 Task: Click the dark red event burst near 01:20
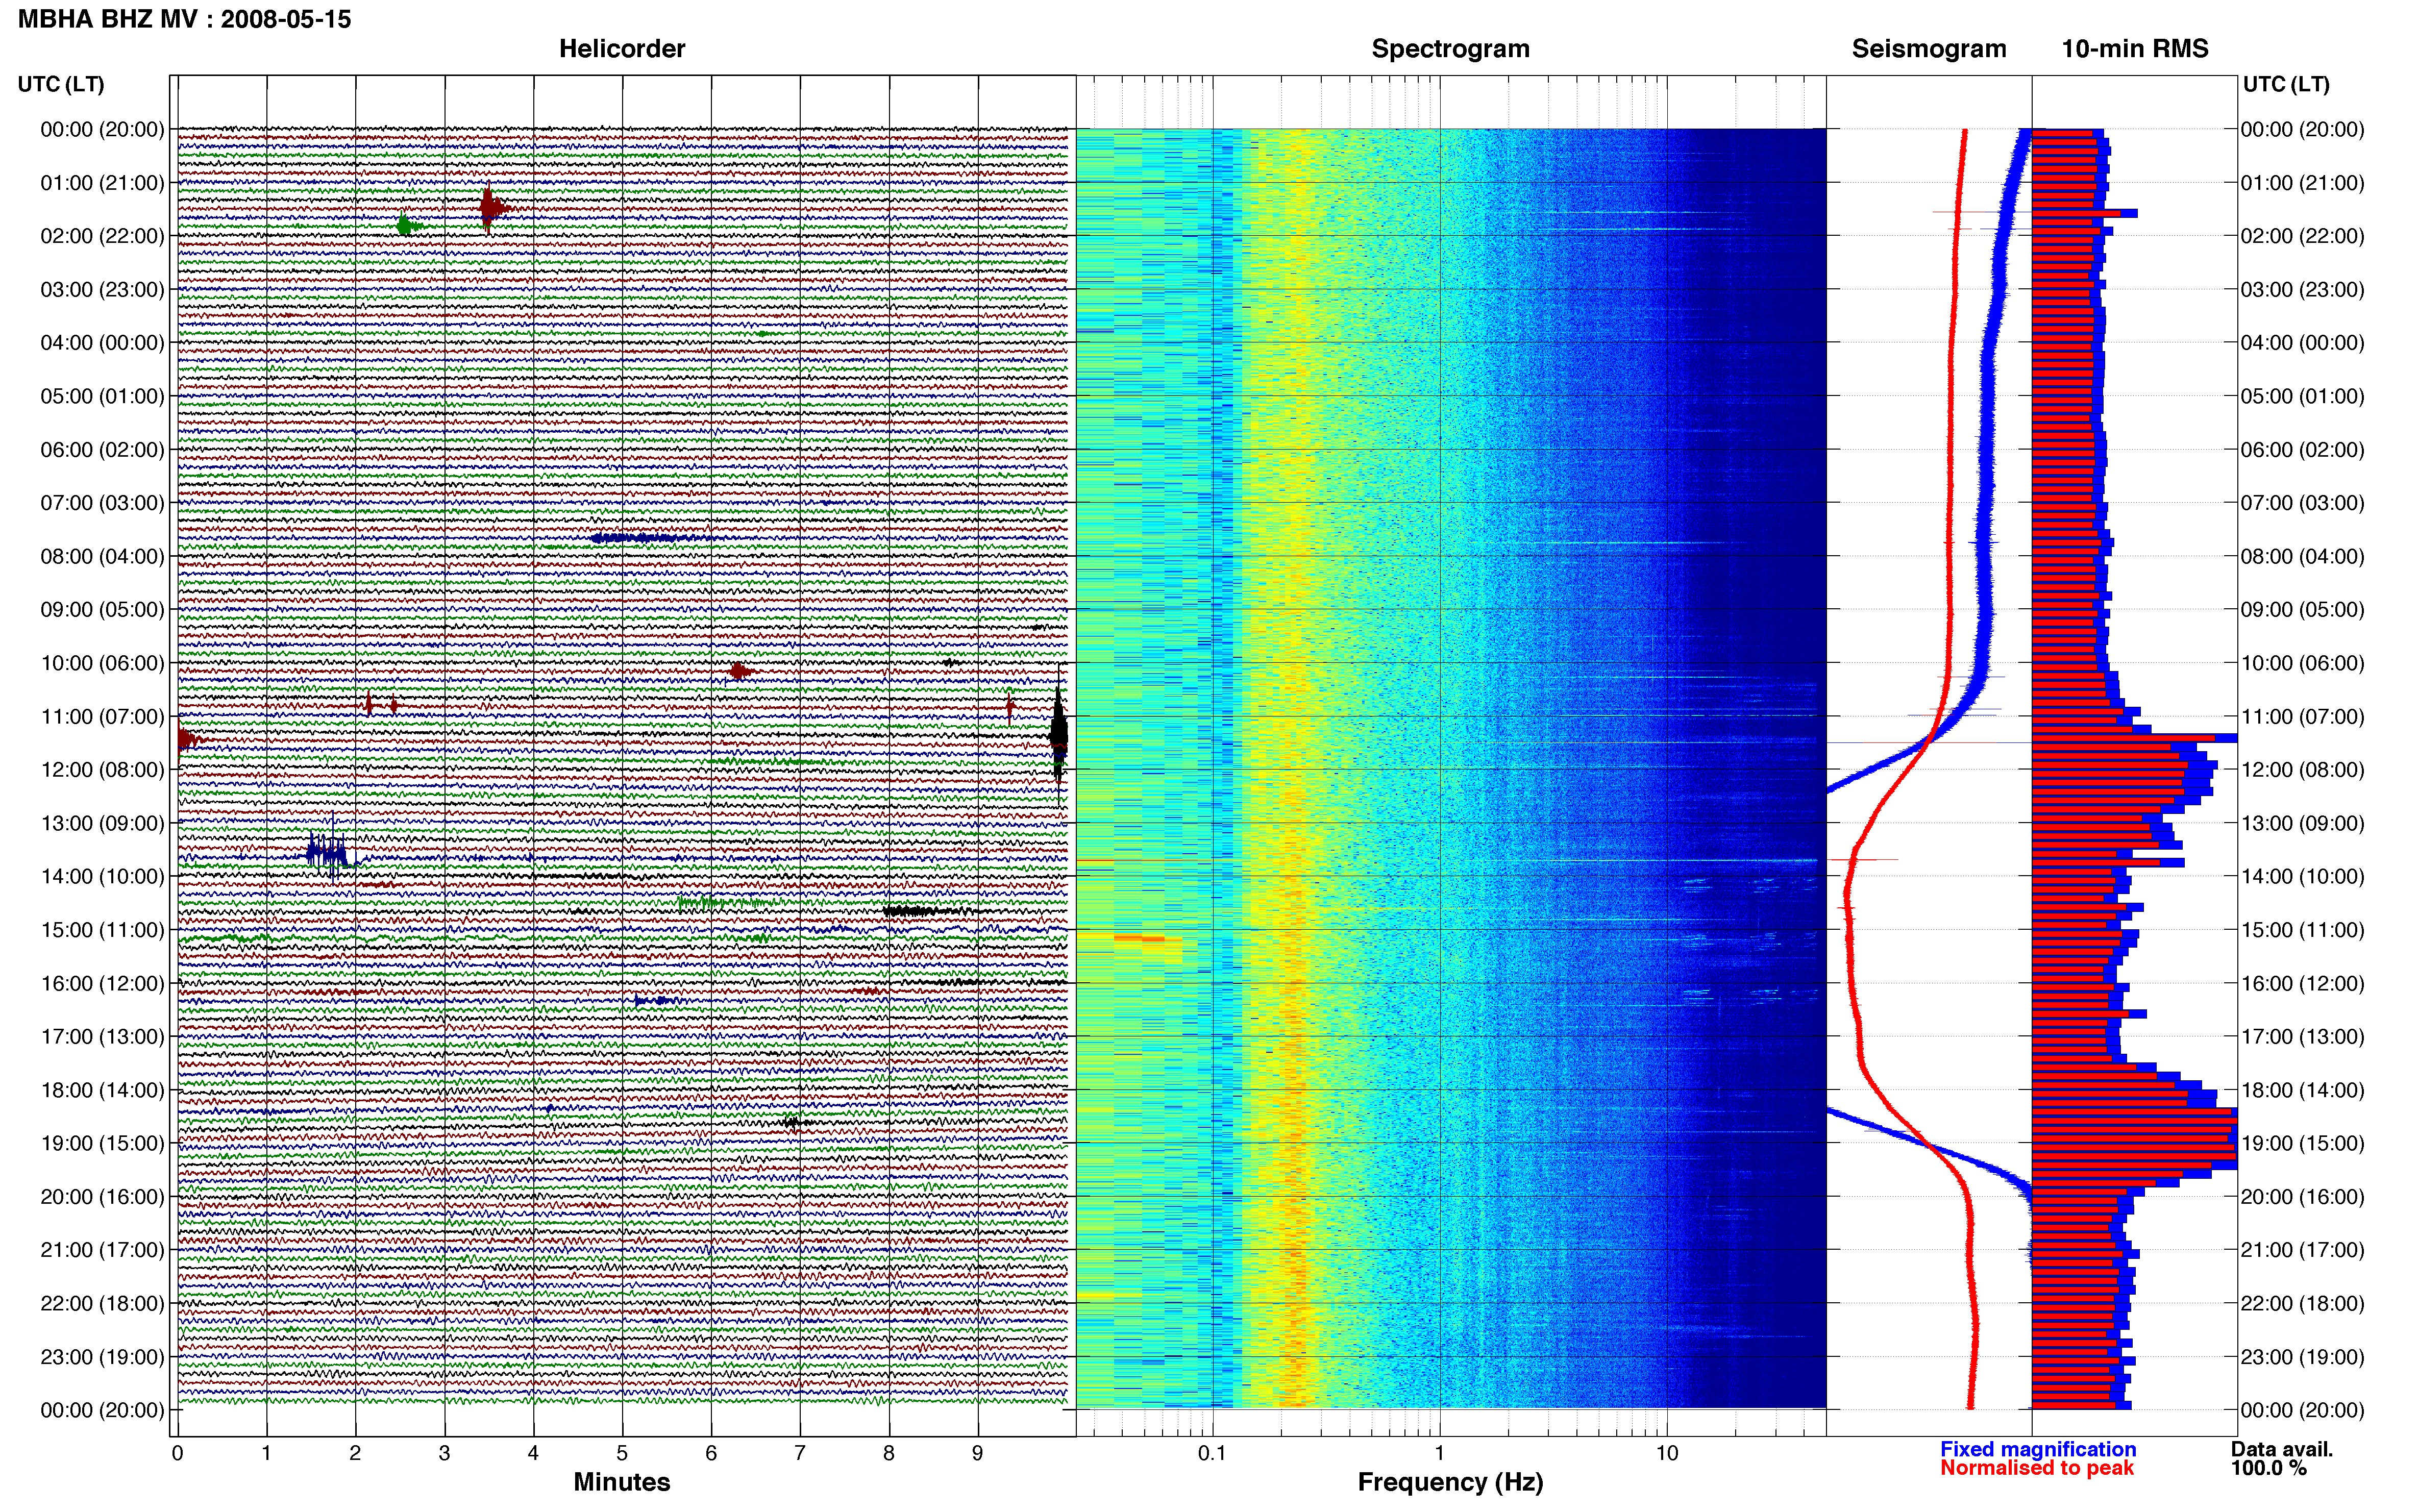pos(490,209)
